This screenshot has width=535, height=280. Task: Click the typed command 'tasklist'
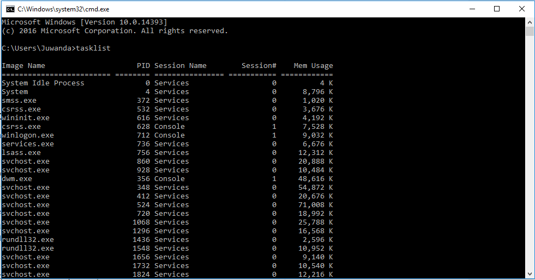point(93,48)
